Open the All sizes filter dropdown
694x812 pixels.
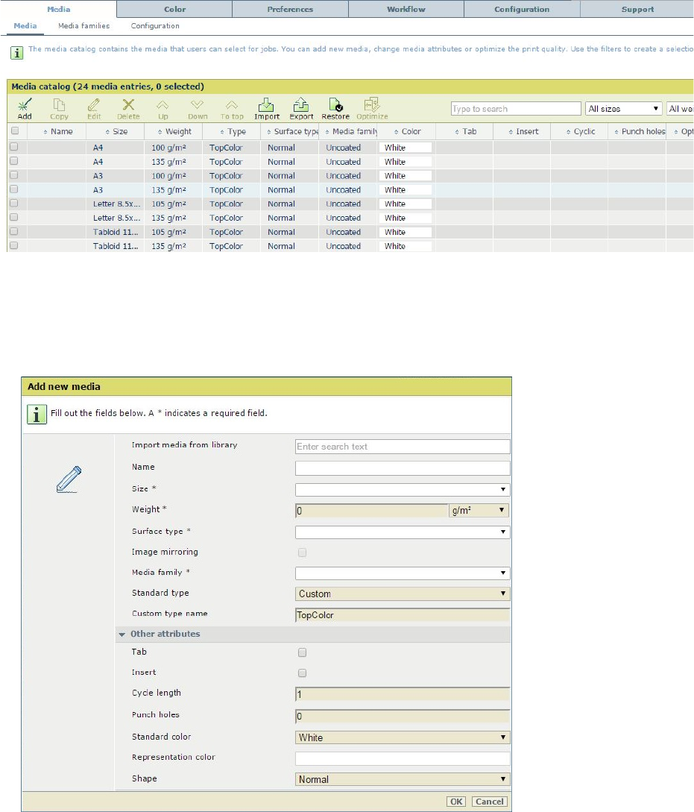click(624, 109)
